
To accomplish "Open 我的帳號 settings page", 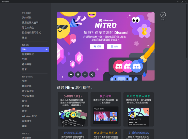I will click(x=27, y=18).
